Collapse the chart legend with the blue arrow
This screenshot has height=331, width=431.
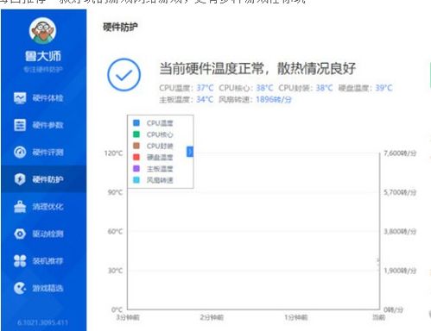tap(190, 152)
